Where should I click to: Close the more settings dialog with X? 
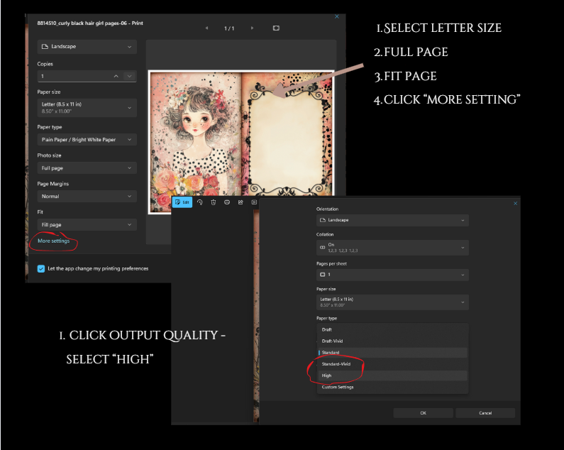[516, 204]
